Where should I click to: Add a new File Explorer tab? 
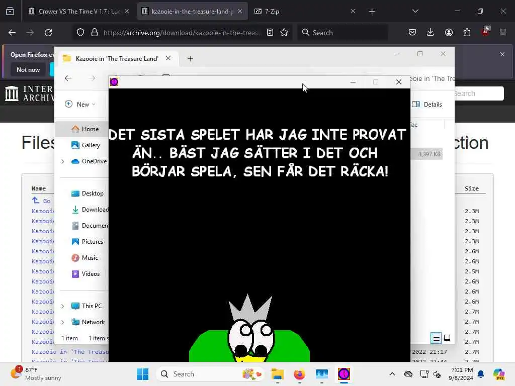pos(190,59)
